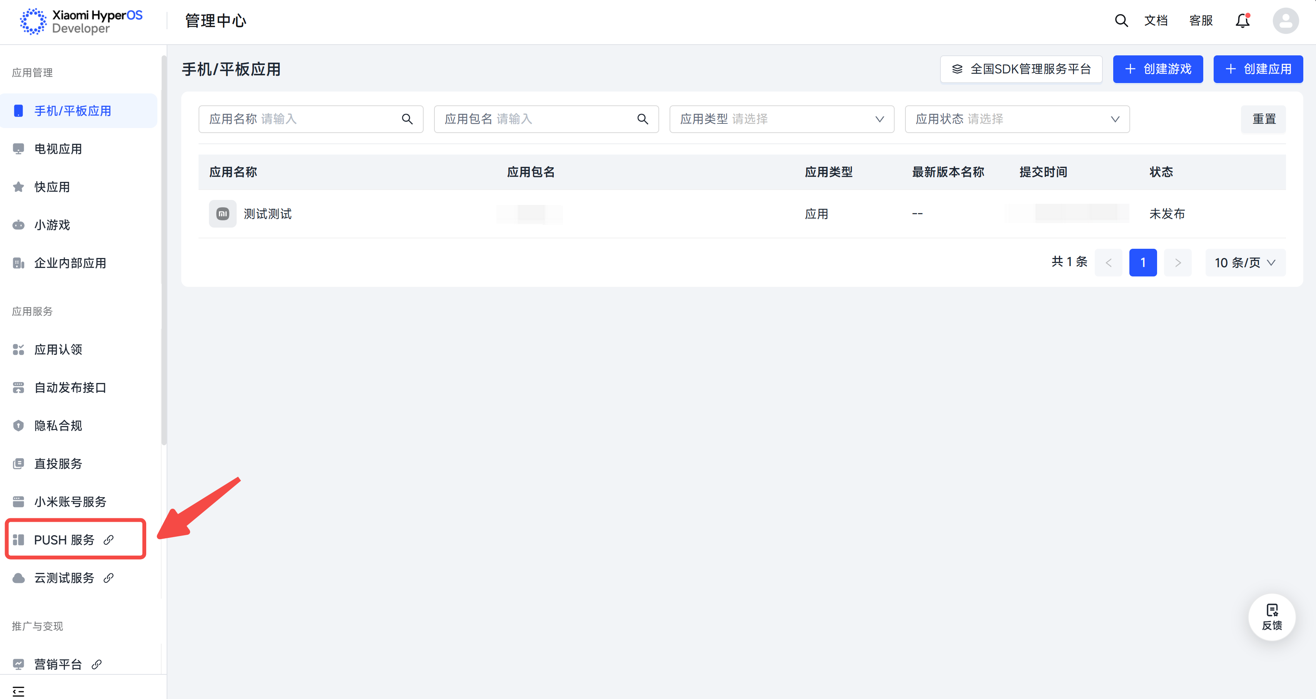Open the 反馈 feedback floating button

click(1271, 617)
